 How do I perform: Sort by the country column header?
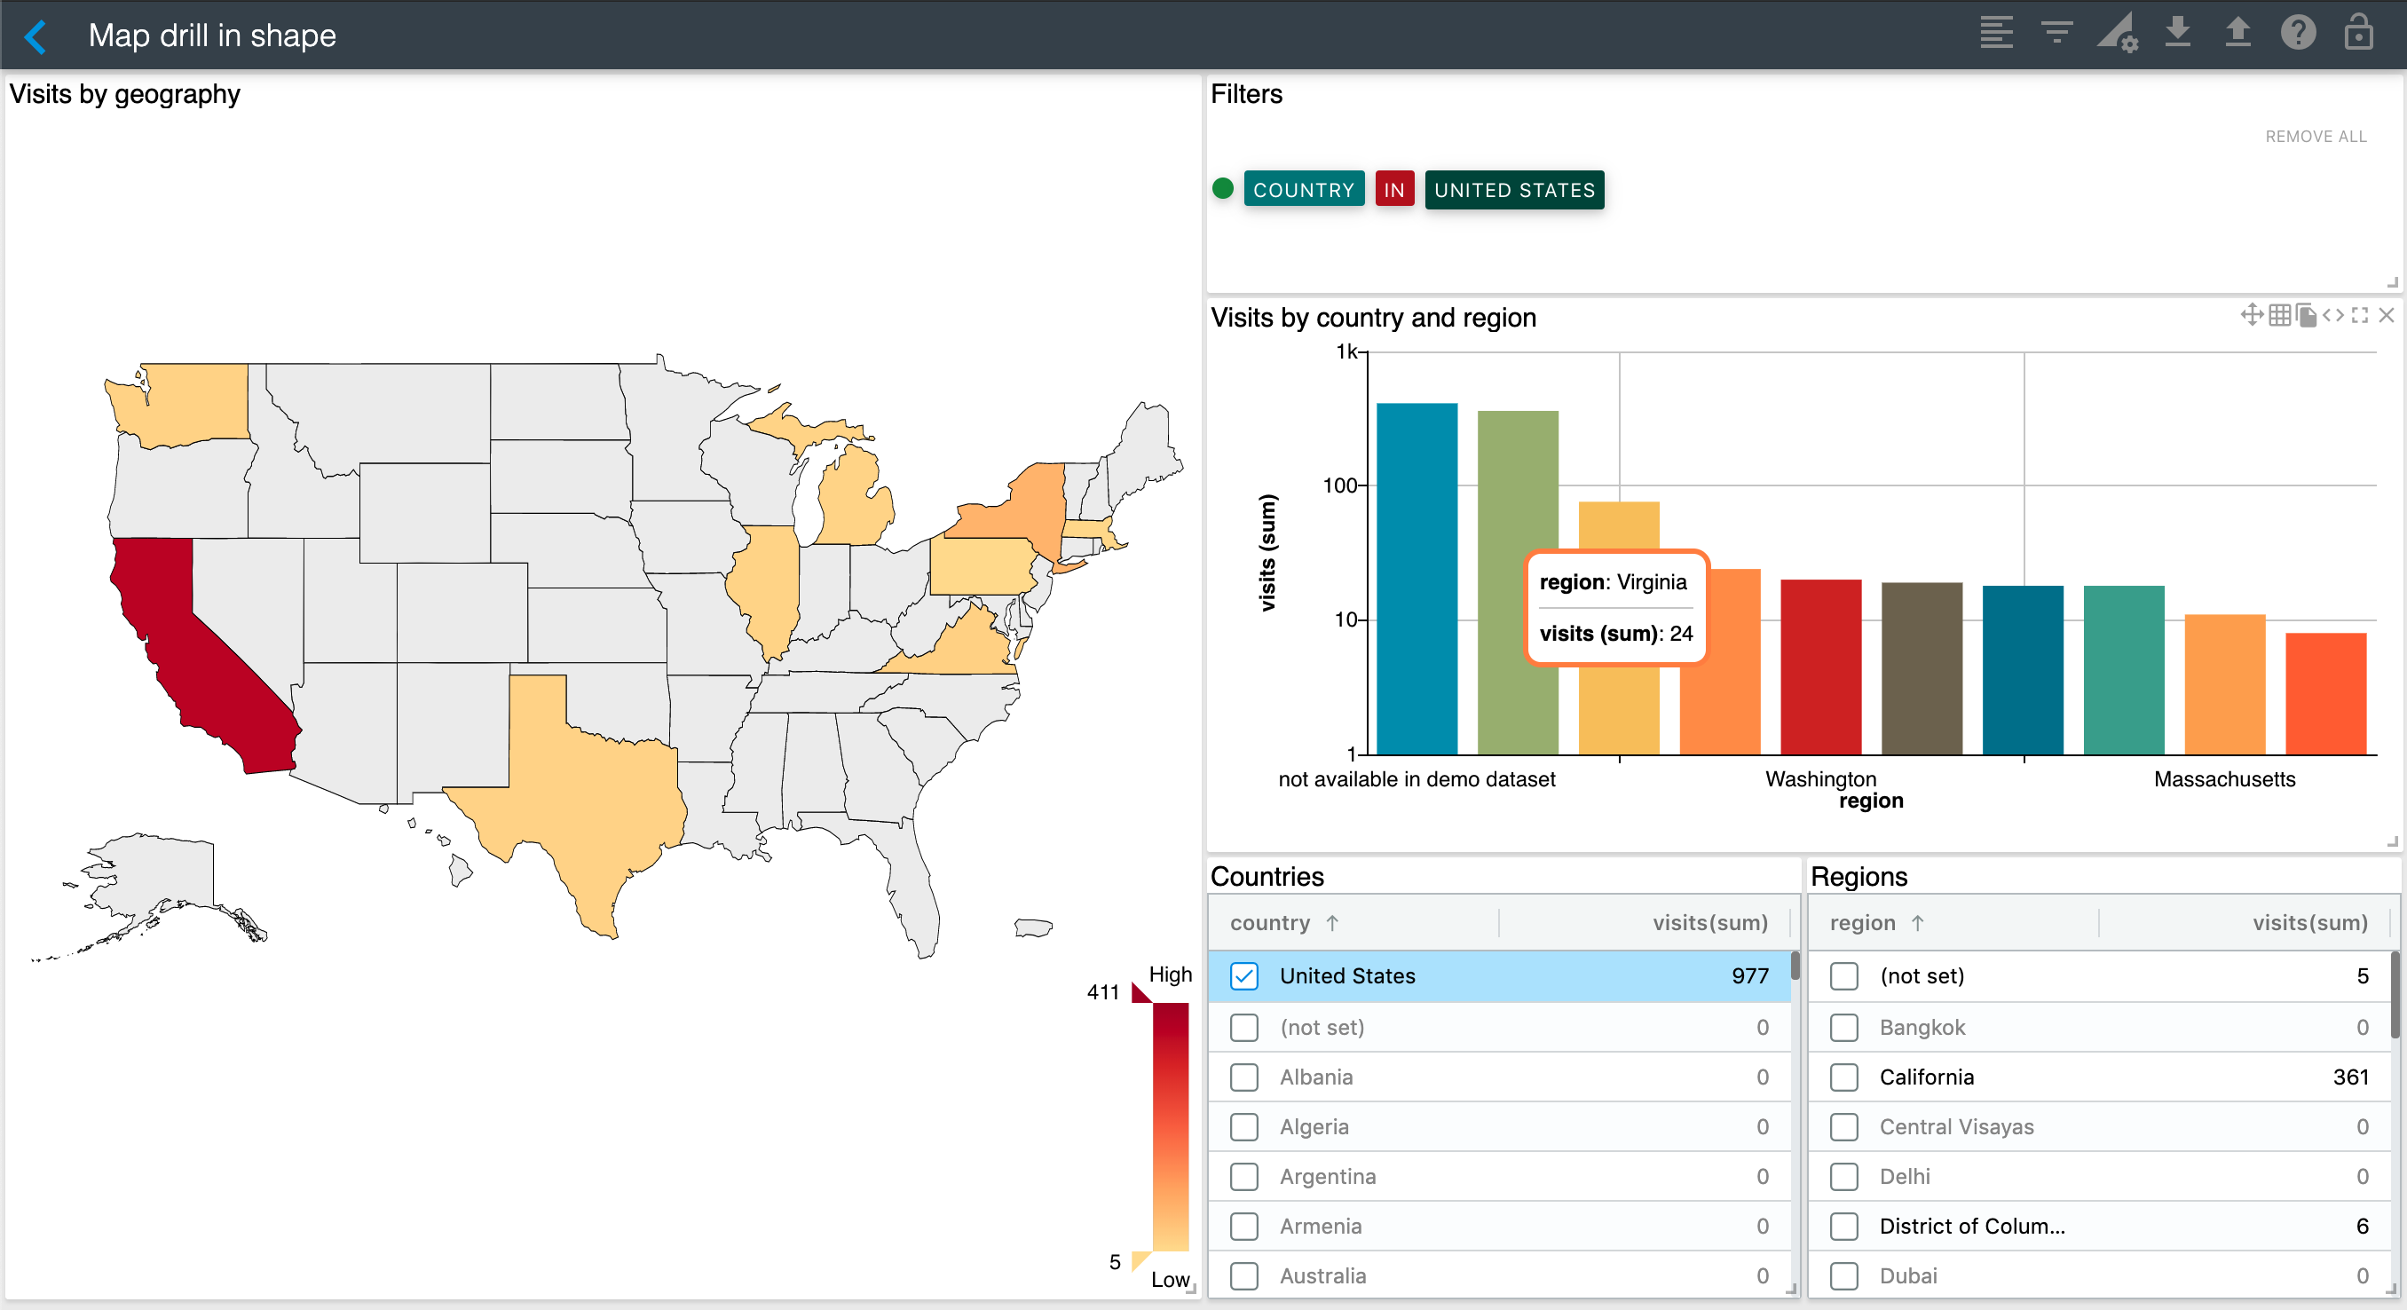click(1270, 923)
